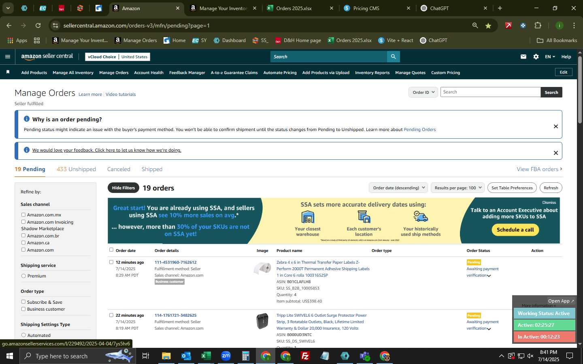Screen dimensions: 583x364
Task: Open the Order ID search type dropdown
Action: click(423, 92)
